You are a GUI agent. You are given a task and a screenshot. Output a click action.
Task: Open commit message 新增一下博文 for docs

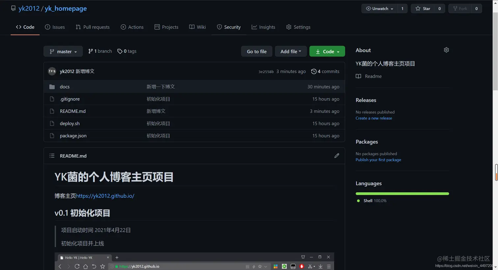(161, 87)
